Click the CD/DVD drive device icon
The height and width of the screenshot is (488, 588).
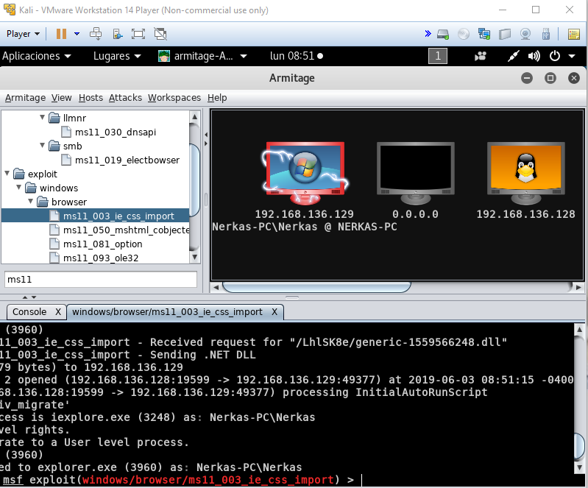[464, 34]
